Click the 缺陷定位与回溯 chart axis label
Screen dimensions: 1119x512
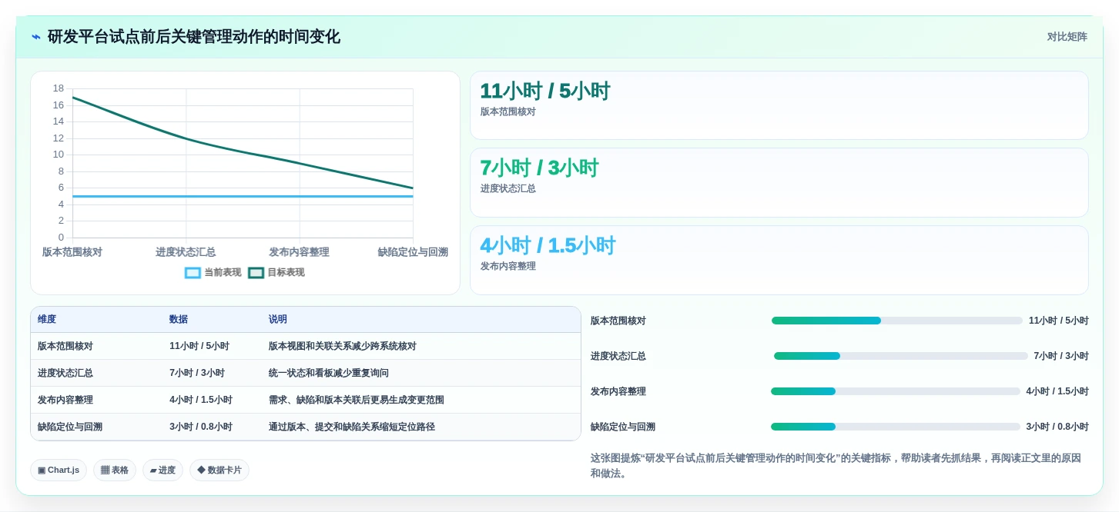pyautogui.click(x=413, y=252)
